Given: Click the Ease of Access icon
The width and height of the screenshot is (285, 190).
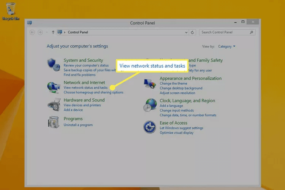Looking at the screenshot, I should pos(149,127).
